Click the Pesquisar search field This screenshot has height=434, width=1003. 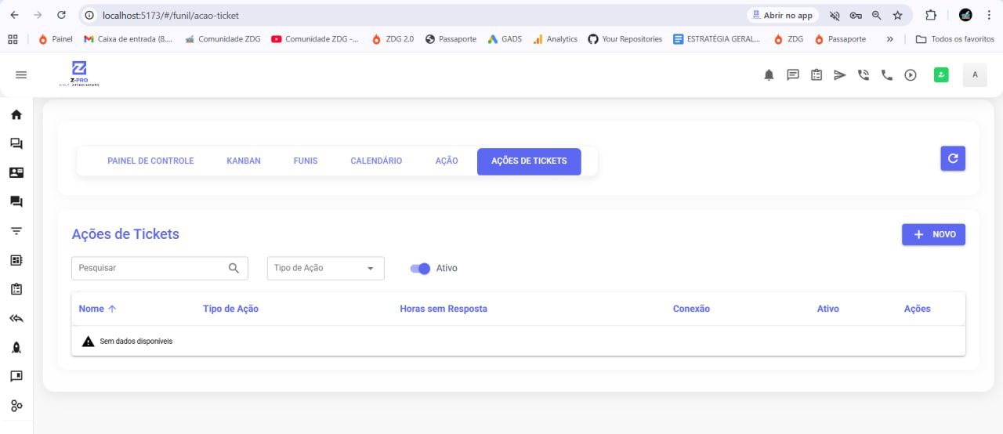(150, 269)
